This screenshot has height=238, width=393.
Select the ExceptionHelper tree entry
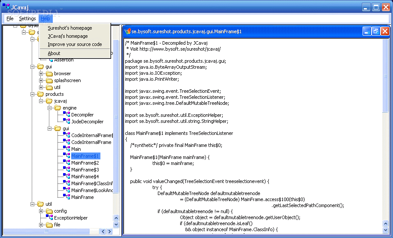pyautogui.click(x=71, y=218)
